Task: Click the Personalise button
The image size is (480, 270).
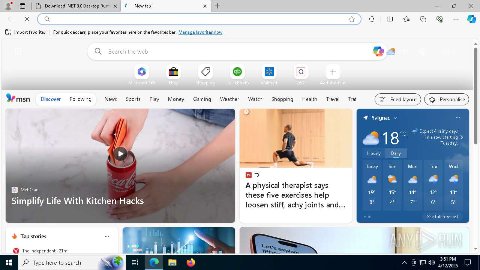Action: (x=447, y=99)
